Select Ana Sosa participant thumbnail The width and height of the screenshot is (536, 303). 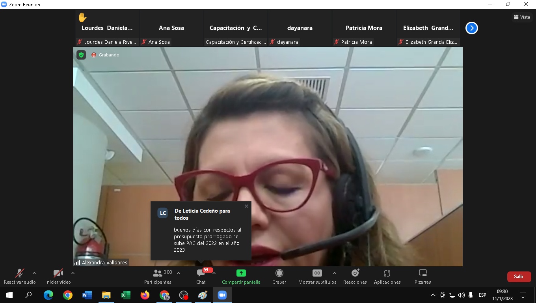click(171, 28)
